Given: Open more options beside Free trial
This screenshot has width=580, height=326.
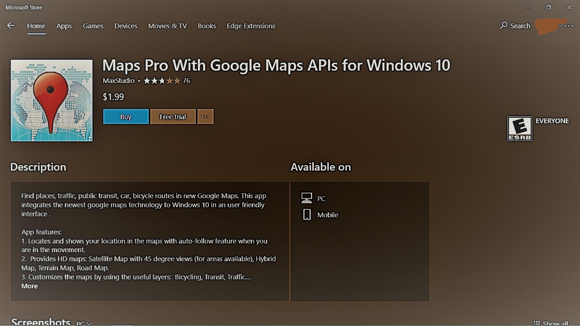Looking at the screenshot, I should coord(206,117).
